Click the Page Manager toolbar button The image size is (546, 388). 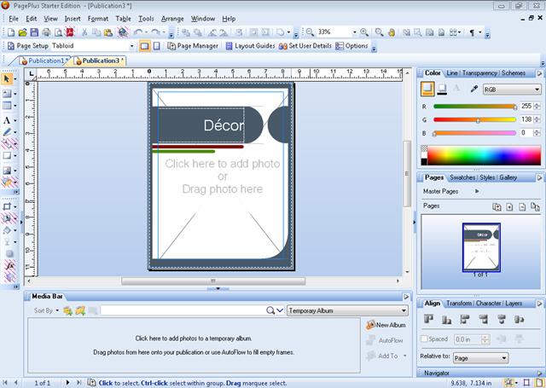point(193,46)
